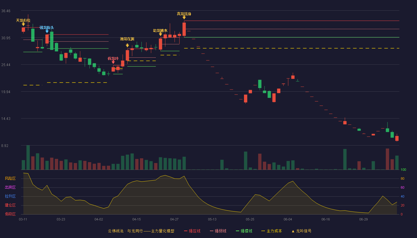Click the 龙吟信号 triangle legend icon
The width and height of the screenshot is (417, 238).
(x=293, y=231)
